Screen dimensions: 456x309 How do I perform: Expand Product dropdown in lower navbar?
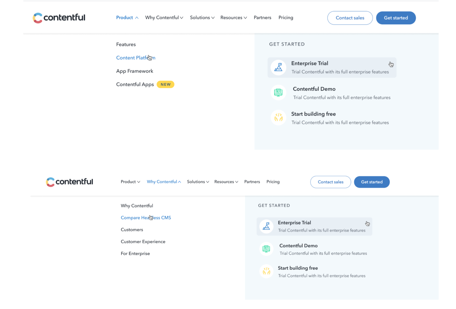tap(130, 182)
